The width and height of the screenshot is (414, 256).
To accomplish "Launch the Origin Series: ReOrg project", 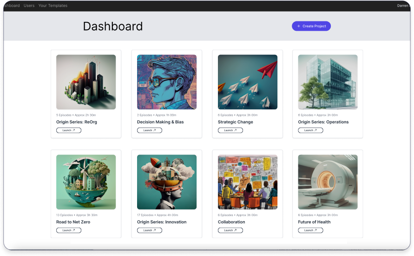I will coord(69,130).
